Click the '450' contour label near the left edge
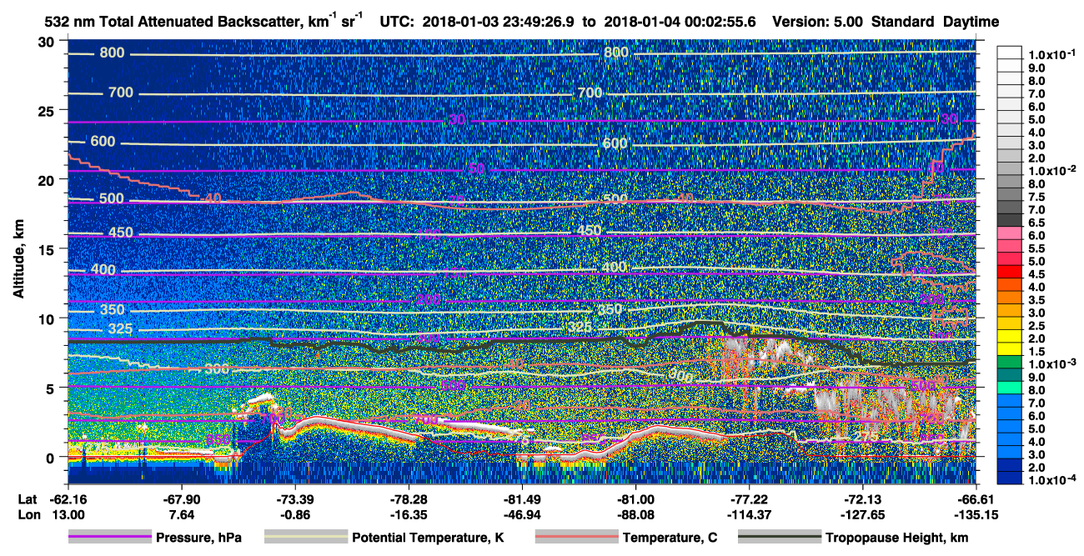This screenshot has width=1084, height=556. [x=121, y=233]
